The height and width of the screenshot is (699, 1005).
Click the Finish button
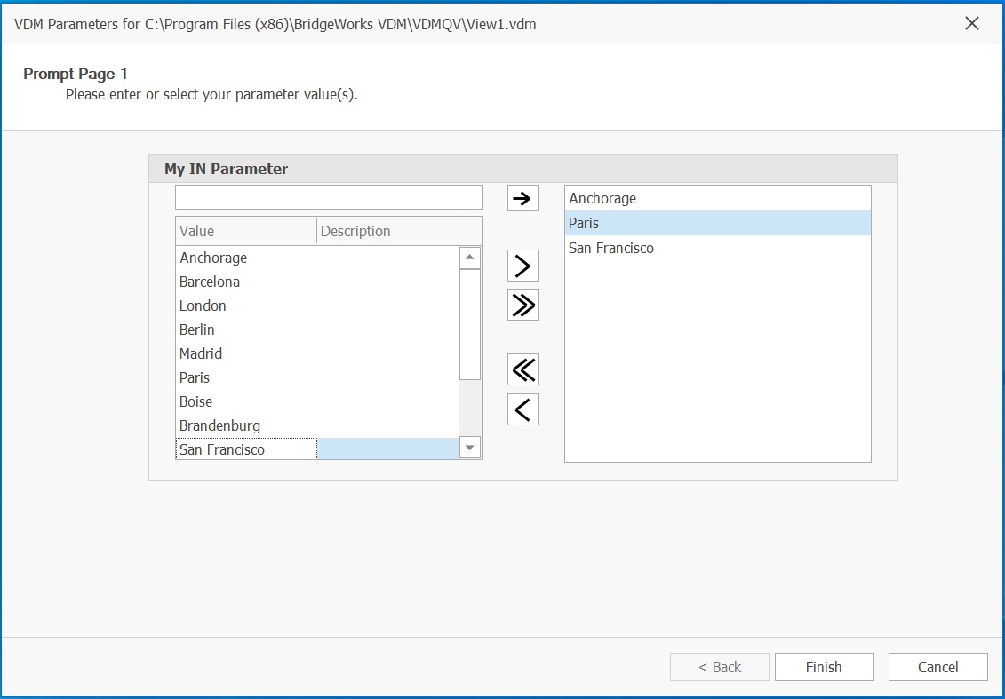(x=824, y=667)
